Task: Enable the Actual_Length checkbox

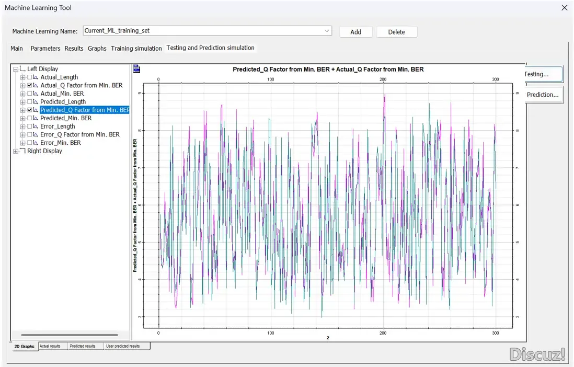Action: (x=30, y=77)
